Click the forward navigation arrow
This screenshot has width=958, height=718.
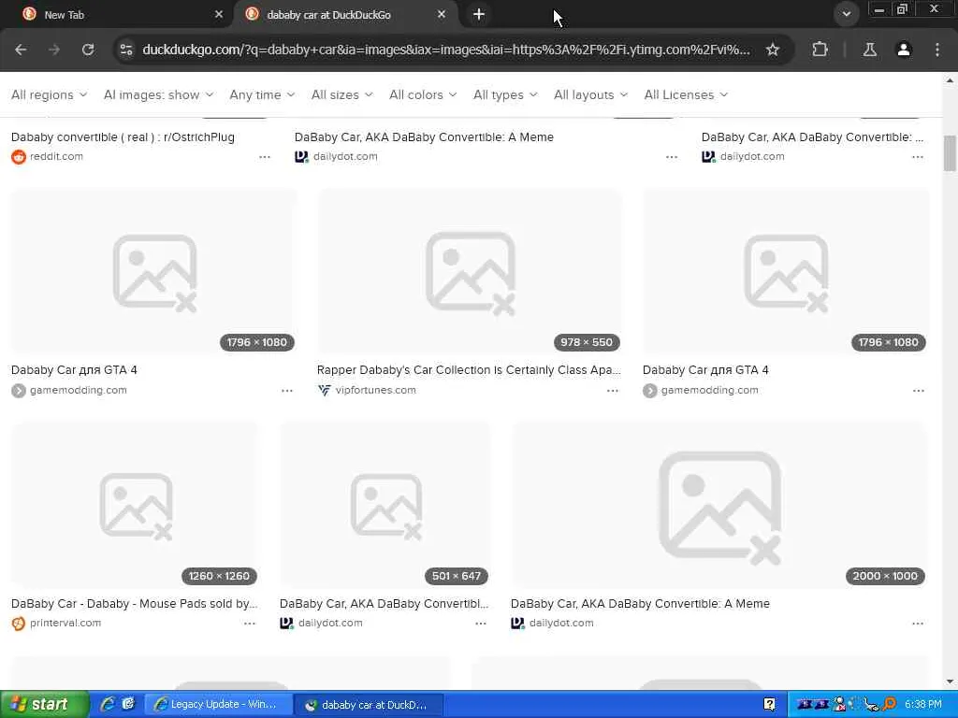[54, 50]
